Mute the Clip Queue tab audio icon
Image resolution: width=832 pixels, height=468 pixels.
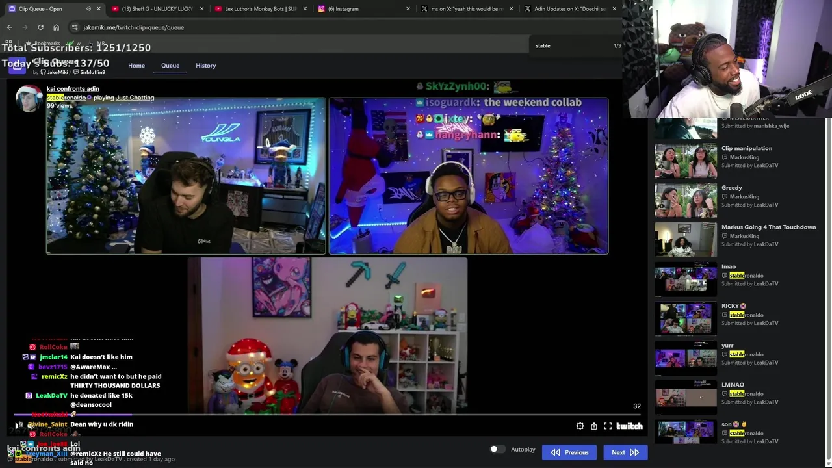click(88, 9)
